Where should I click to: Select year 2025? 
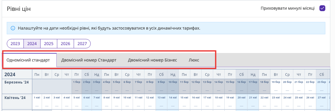click(x=49, y=44)
